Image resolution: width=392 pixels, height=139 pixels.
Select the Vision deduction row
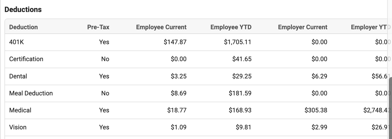(x=198, y=128)
